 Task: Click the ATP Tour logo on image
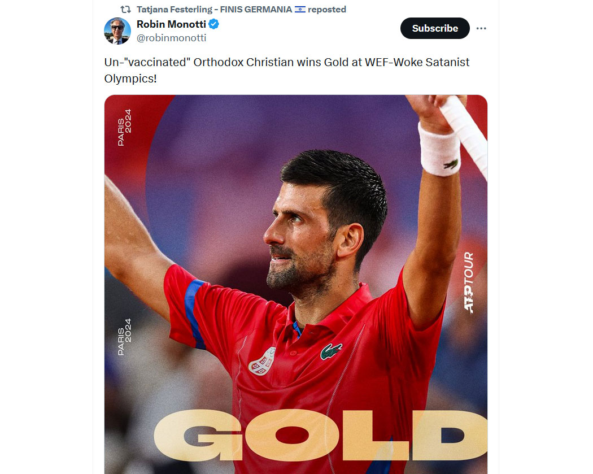pyautogui.click(x=469, y=282)
